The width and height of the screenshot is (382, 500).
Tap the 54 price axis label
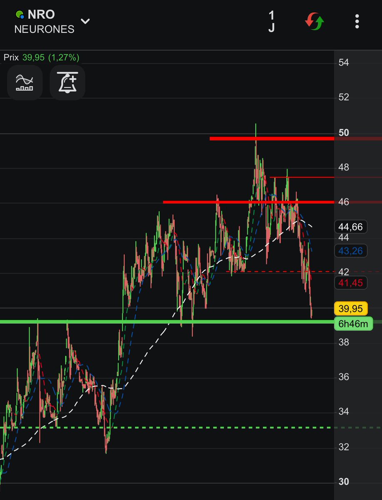tap(344, 63)
